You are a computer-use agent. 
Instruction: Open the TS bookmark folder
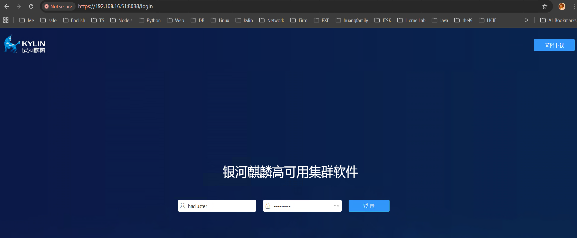[x=98, y=20]
